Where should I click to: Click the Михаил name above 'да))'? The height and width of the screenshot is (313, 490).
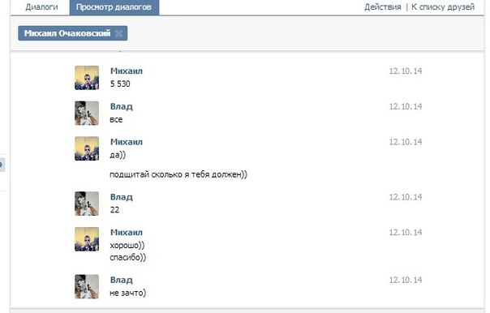click(127, 142)
